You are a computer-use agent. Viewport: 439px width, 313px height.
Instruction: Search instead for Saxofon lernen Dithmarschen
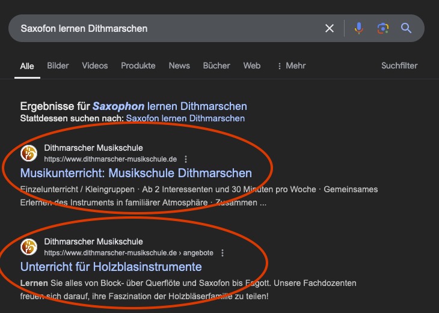[x=185, y=118]
